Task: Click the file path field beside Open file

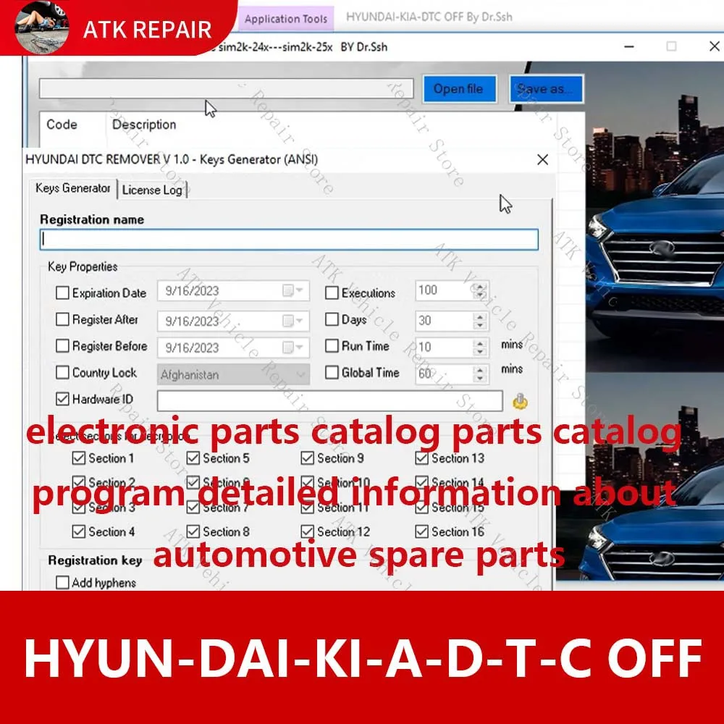Action: point(226,88)
